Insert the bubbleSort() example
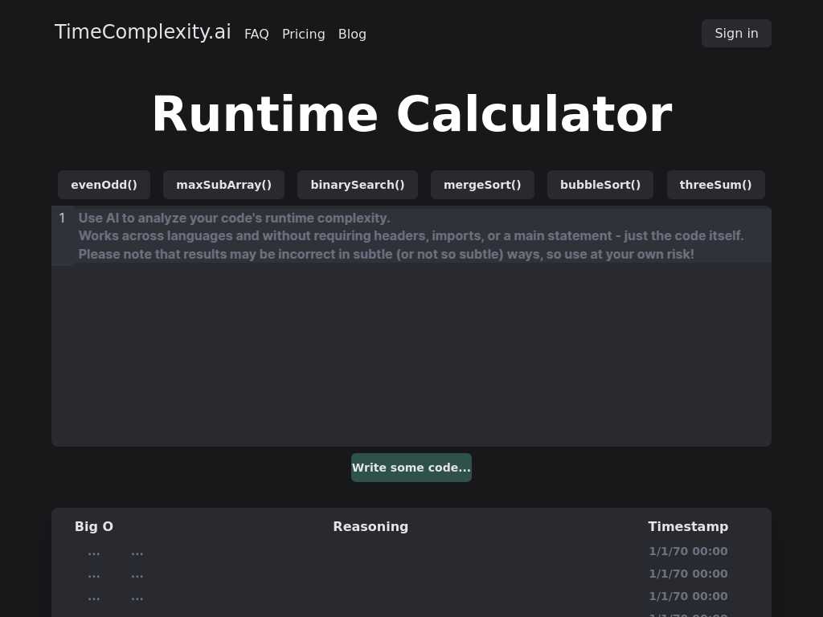 (x=600, y=185)
